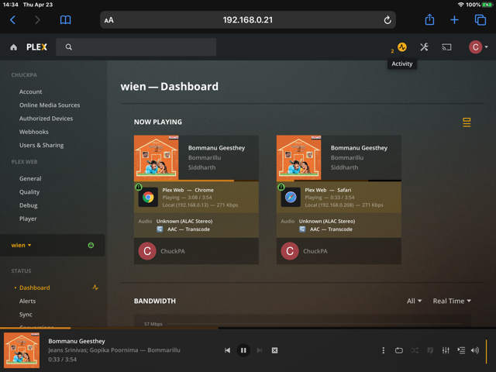This screenshot has width=496, height=372.
Task: Open General Plex Web settings
Action: pyautogui.click(x=30, y=178)
